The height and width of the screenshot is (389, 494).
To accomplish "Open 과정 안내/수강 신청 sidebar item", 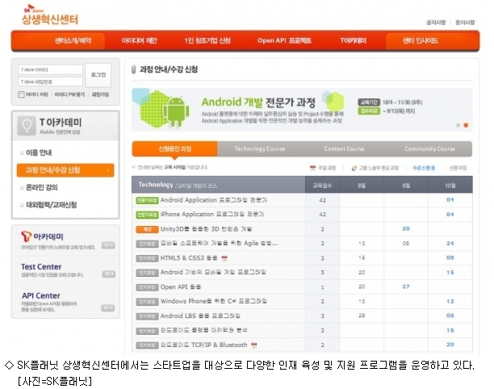I will pos(65,170).
